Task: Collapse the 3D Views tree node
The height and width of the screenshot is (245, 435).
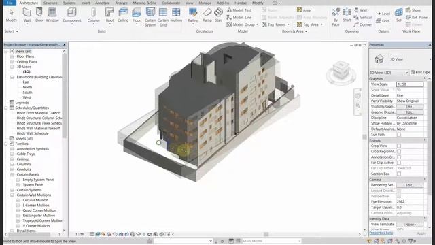Action: pos(12,67)
